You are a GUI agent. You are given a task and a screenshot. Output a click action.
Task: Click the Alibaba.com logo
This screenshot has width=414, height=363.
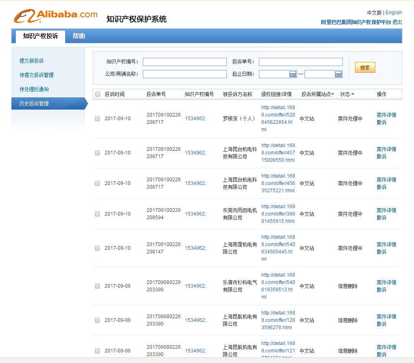(x=56, y=16)
